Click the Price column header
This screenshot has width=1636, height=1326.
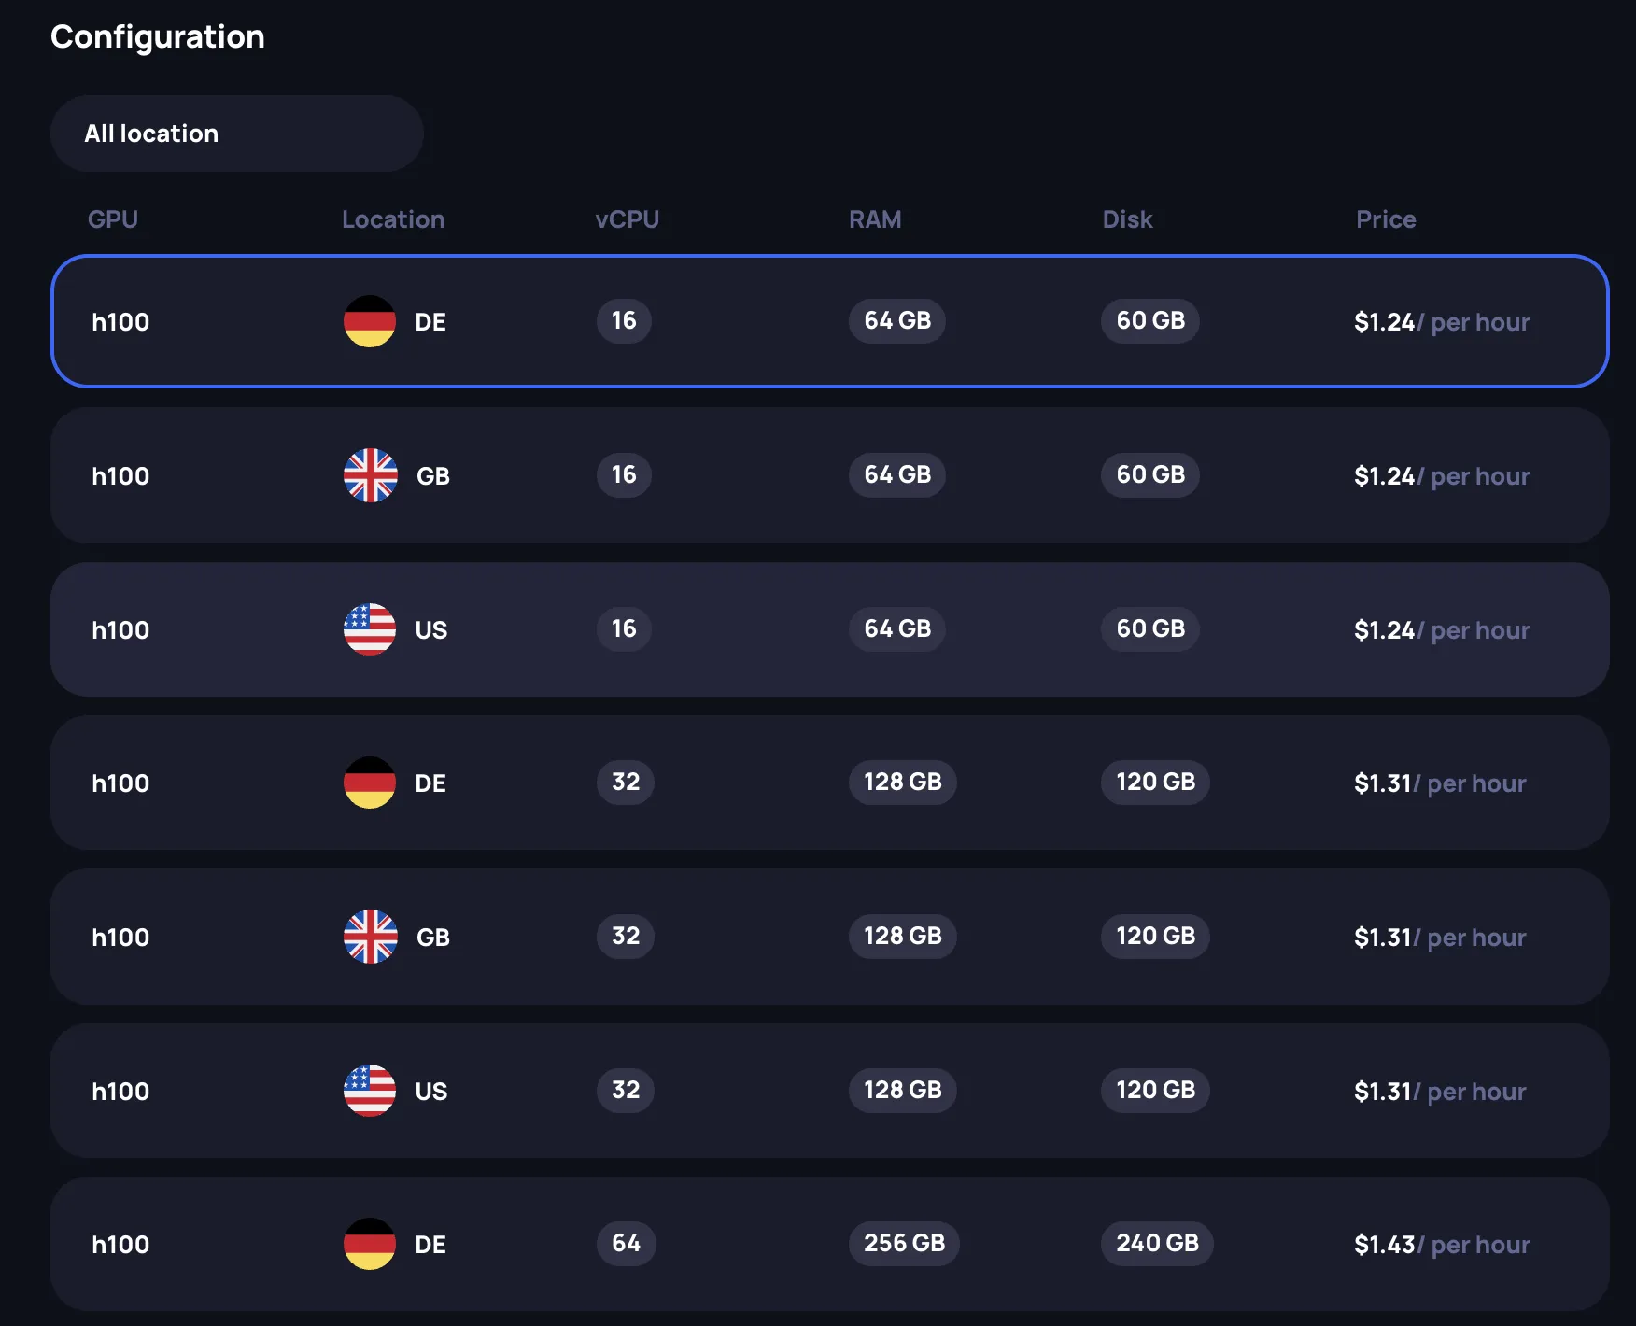[x=1386, y=219]
